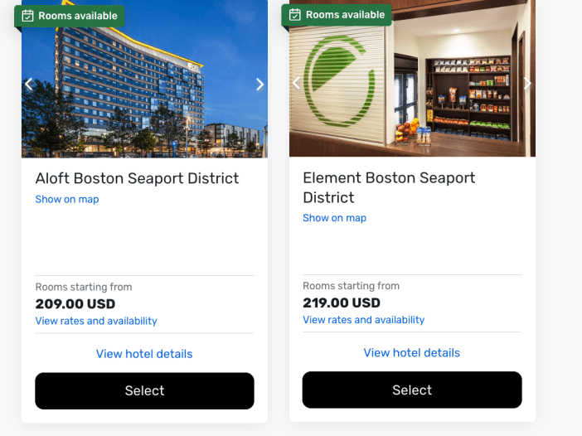Show next photo of Aloft Boston
Screen dimensions: 582x436
pyautogui.click(x=259, y=84)
